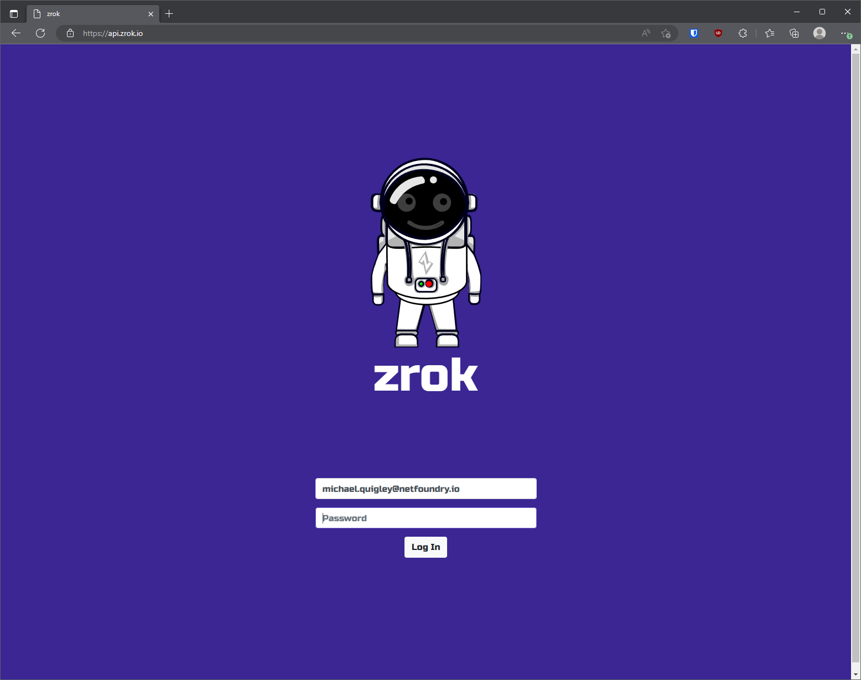Click the address bar URL api.zrok.io
Viewport: 861px width, 680px height.
(x=113, y=33)
